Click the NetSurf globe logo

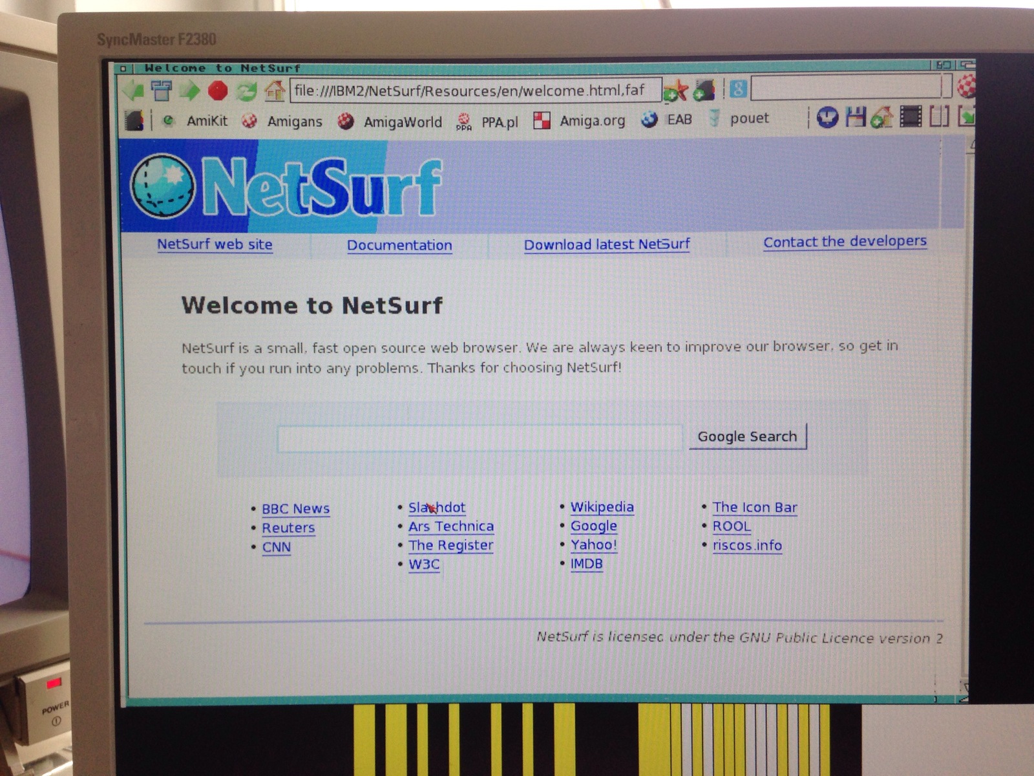[162, 186]
